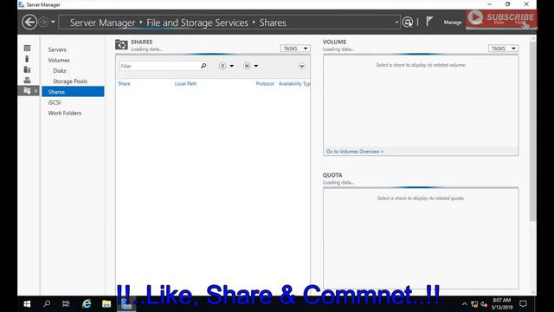The image size is (554, 312).
Task: Open grouping options icon
Action: point(247,66)
